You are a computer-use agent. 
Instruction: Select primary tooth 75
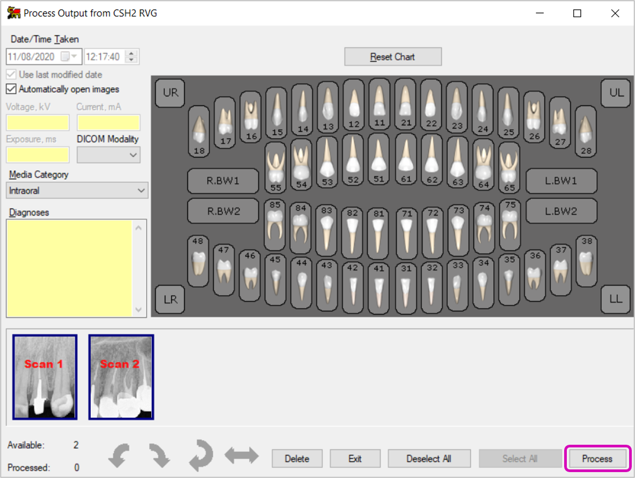click(510, 225)
